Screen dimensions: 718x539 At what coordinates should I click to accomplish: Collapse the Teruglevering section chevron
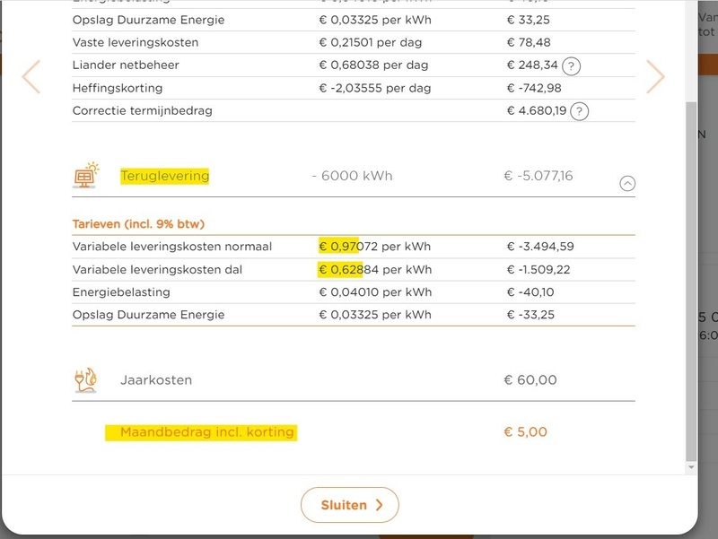[627, 183]
